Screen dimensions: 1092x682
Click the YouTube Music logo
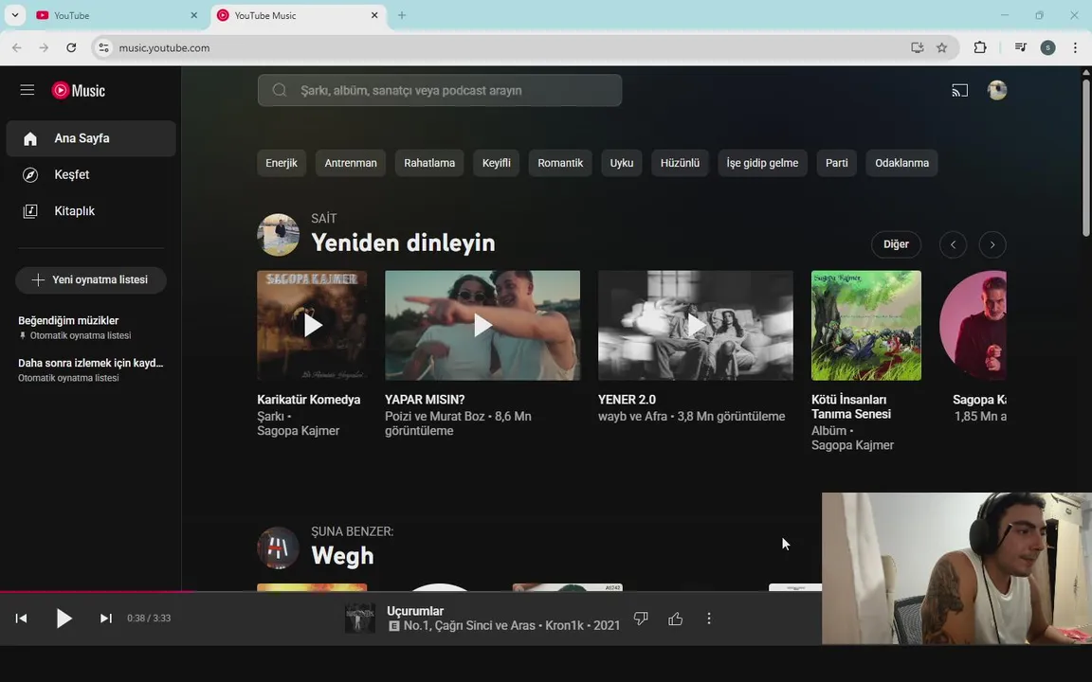coord(79,91)
